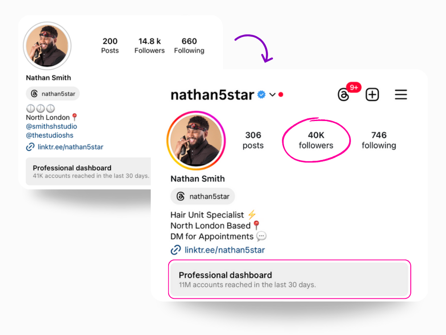
Task: Open Threads icon with 9+ badge
Action: (x=343, y=95)
